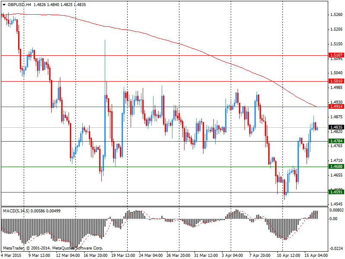Click the 9 Mar 12:00 time label
The height and width of the screenshot is (259, 345).
point(39,256)
